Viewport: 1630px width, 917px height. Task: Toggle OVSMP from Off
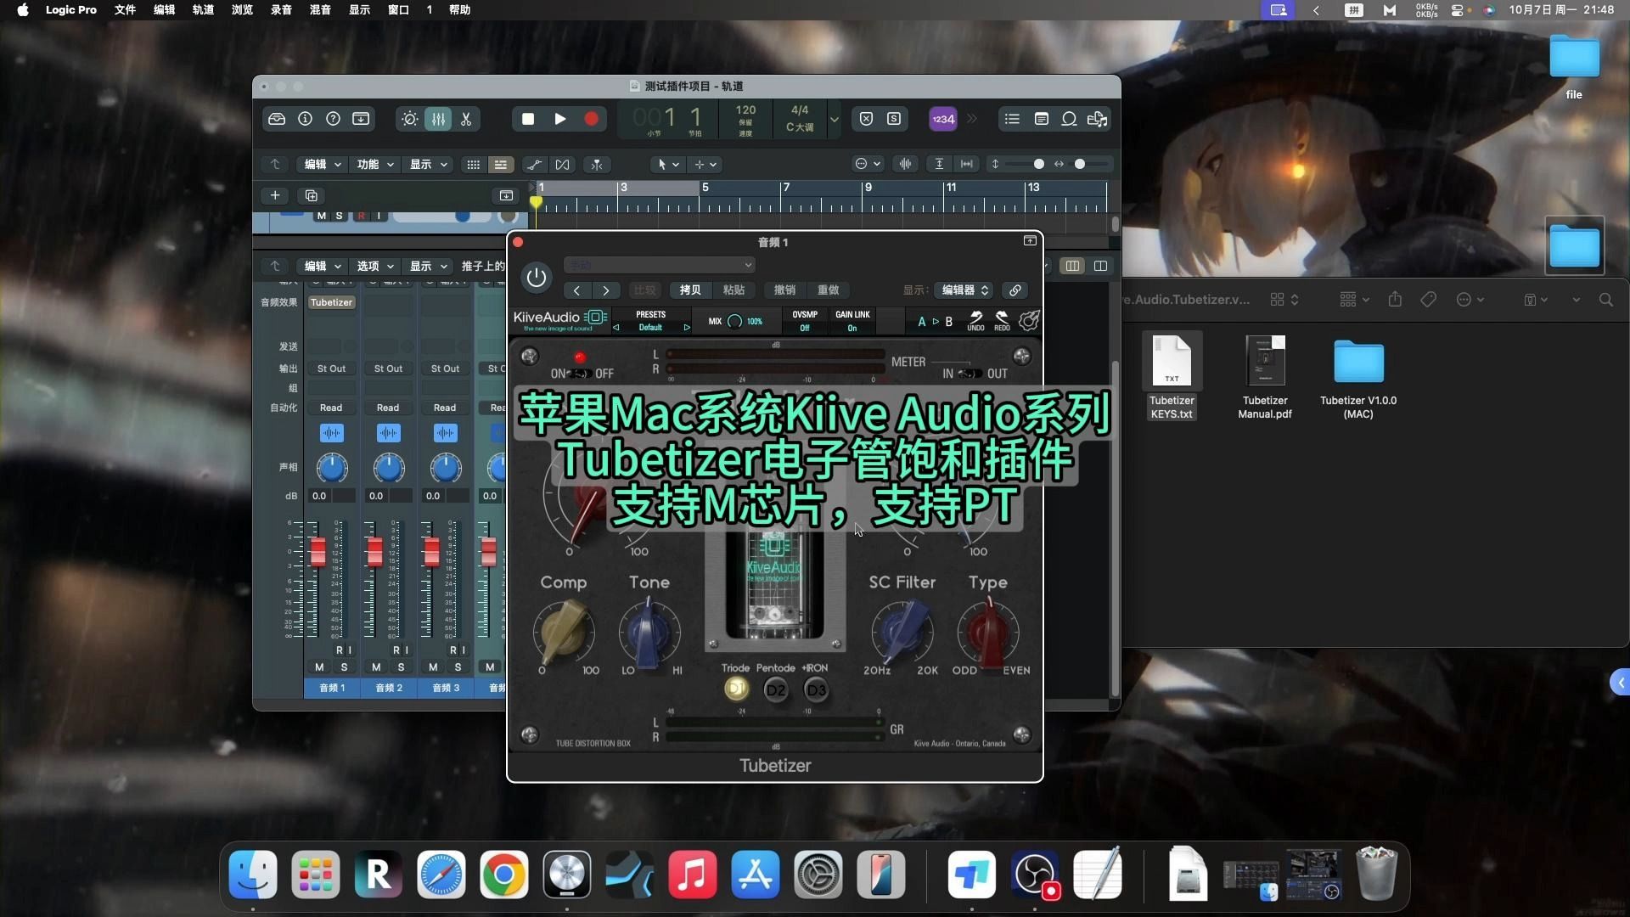[804, 326]
